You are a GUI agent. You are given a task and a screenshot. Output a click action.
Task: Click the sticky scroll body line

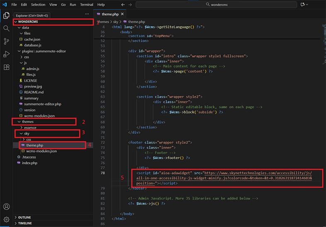click(x=126, y=32)
